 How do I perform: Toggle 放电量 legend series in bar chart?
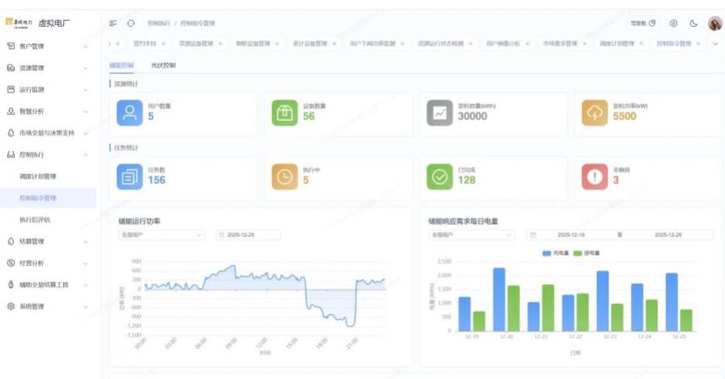[x=586, y=253]
